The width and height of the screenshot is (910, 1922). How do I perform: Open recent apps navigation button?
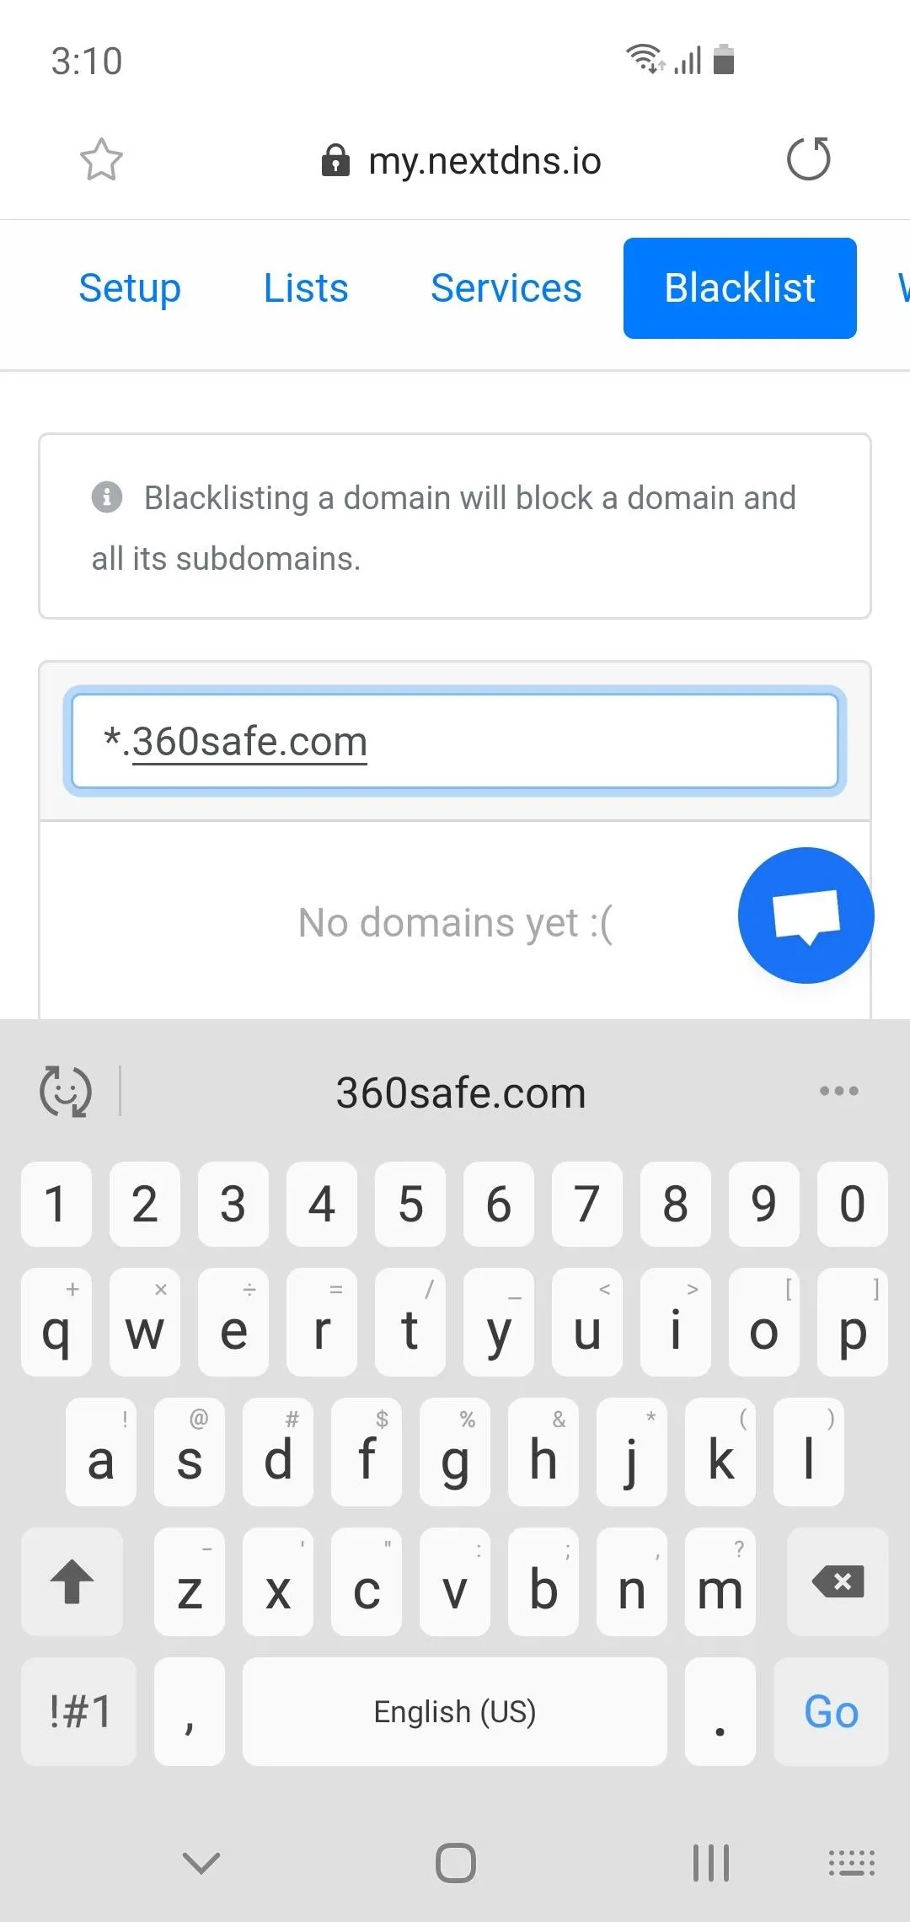click(x=711, y=1862)
